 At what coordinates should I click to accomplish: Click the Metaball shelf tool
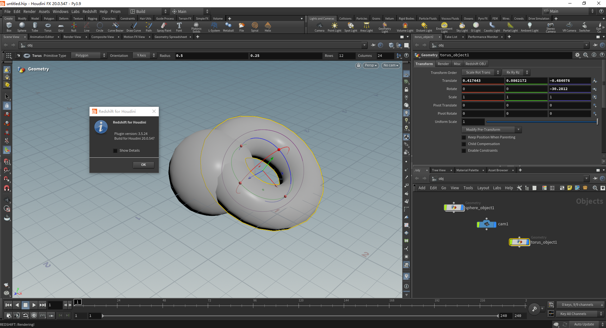[228, 27]
